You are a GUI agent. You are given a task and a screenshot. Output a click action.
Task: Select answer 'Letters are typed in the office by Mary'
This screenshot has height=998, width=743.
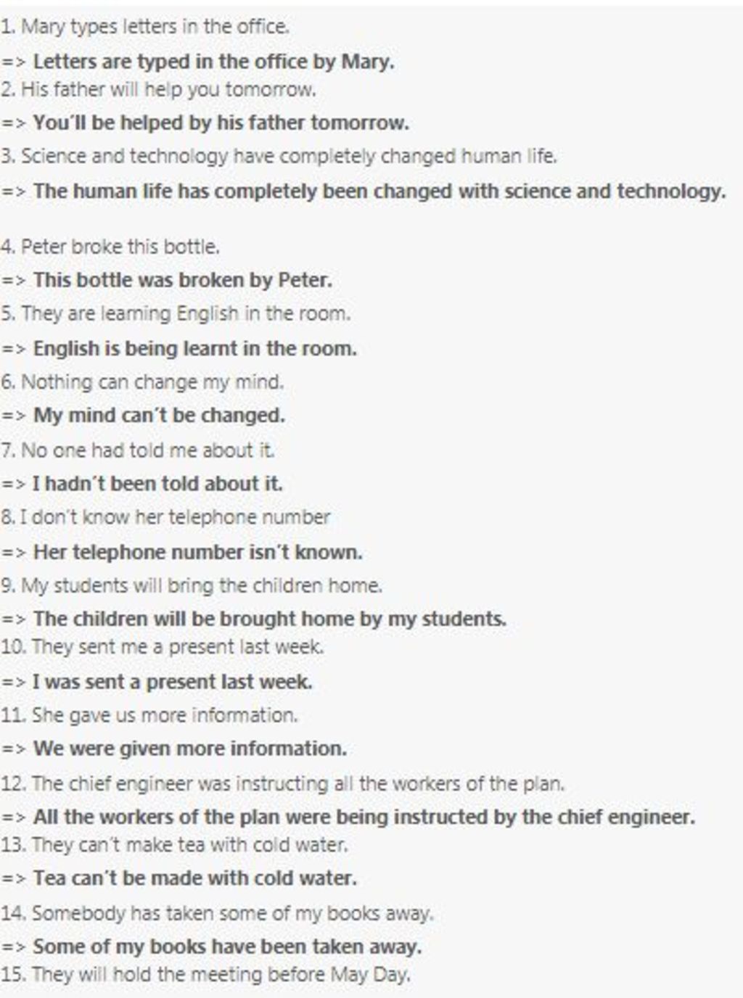(214, 62)
